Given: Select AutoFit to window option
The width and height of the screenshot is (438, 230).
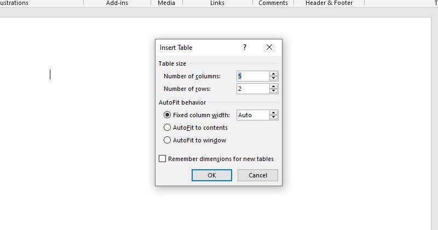Looking at the screenshot, I should pyautogui.click(x=167, y=140).
